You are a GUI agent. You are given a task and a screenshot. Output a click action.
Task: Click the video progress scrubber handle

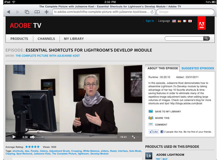tap(32, 137)
